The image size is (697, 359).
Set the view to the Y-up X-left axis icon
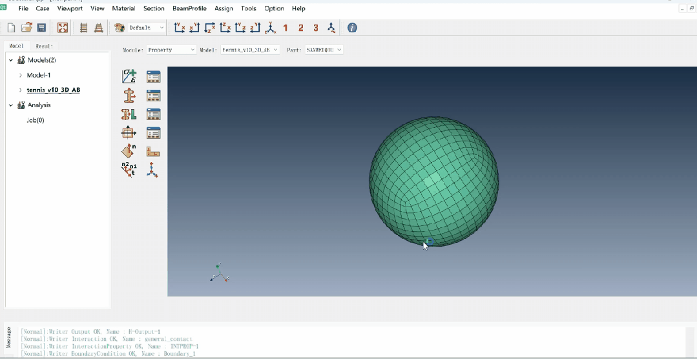point(194,28)
